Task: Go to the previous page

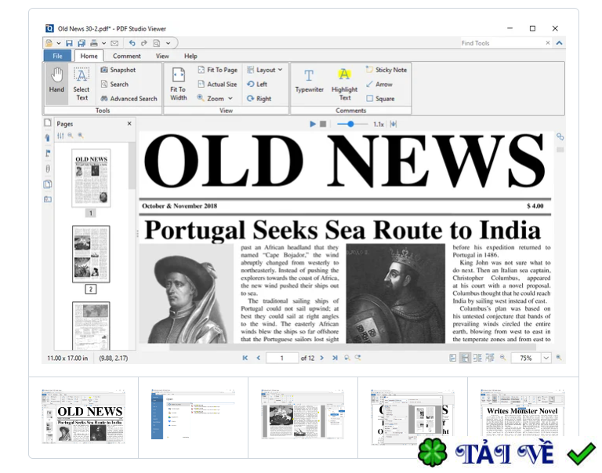Action: click(x=259, y=358)
